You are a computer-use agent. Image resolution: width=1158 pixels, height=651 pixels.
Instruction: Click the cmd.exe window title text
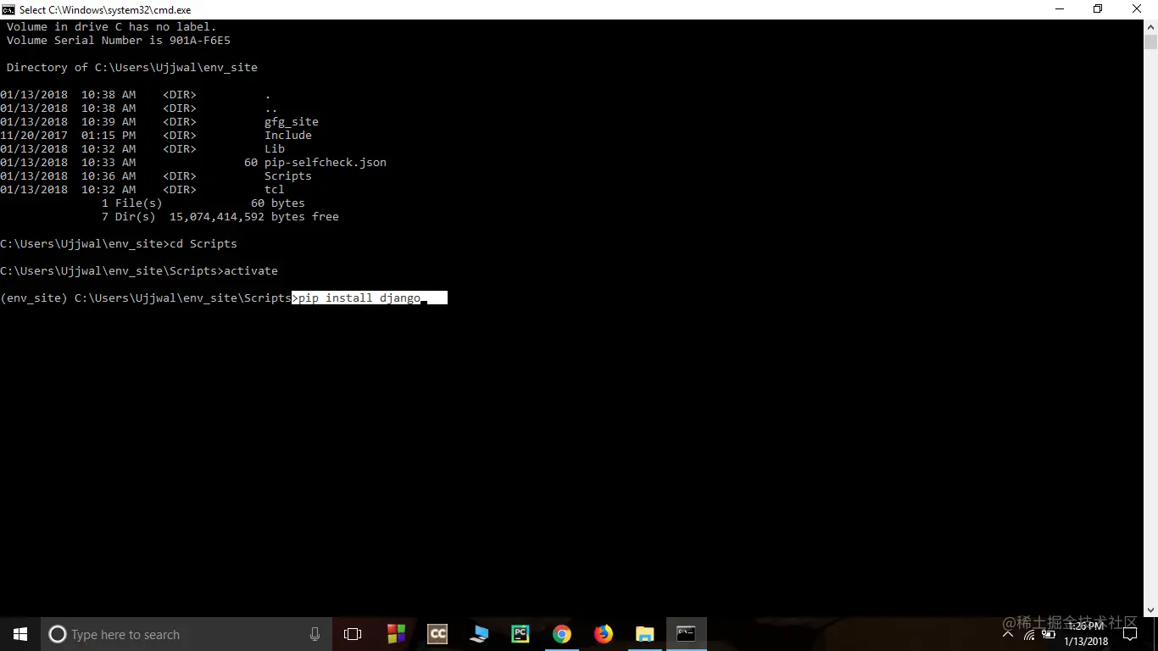coord(105,10)
